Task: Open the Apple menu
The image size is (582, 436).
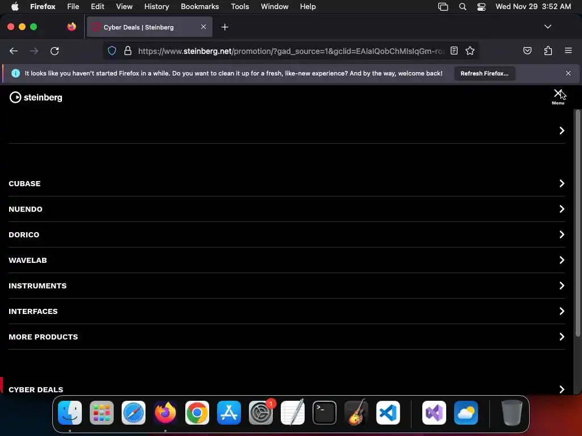Action: pos(15,6)
